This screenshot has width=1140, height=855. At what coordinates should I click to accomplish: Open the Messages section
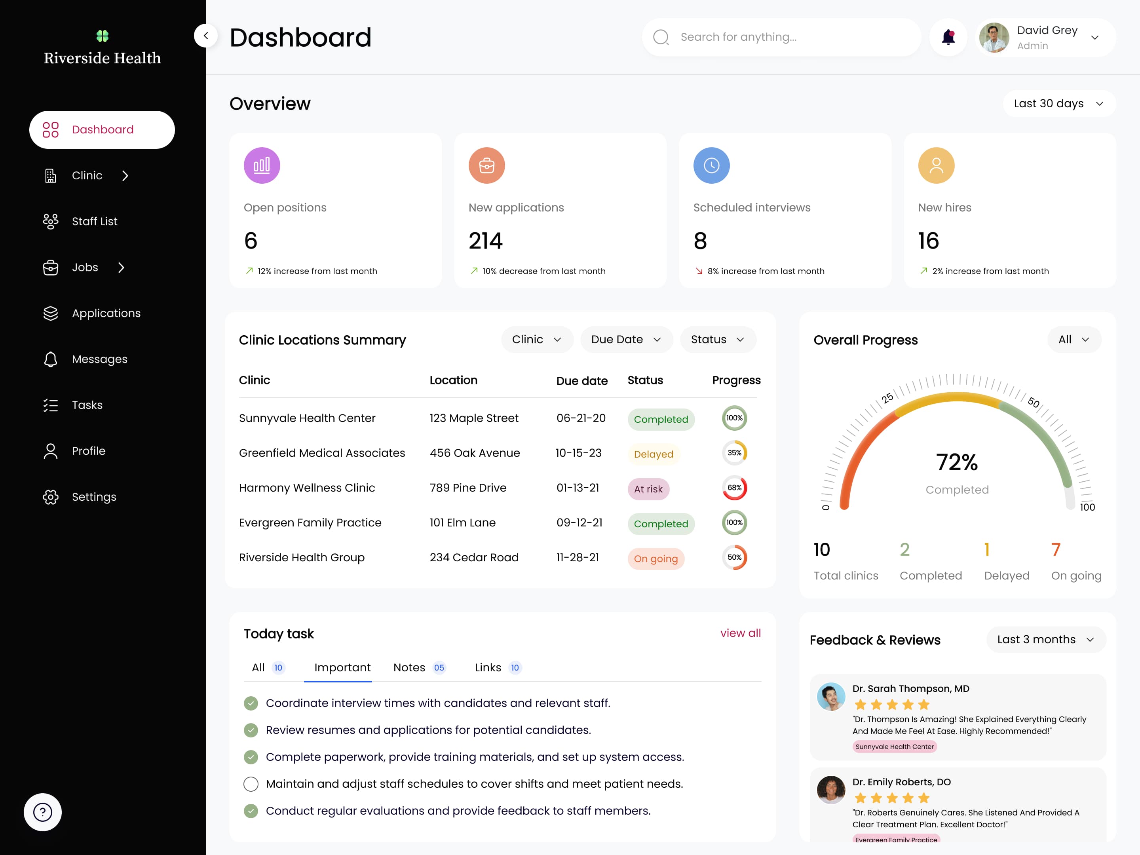(x=99, y=358)
